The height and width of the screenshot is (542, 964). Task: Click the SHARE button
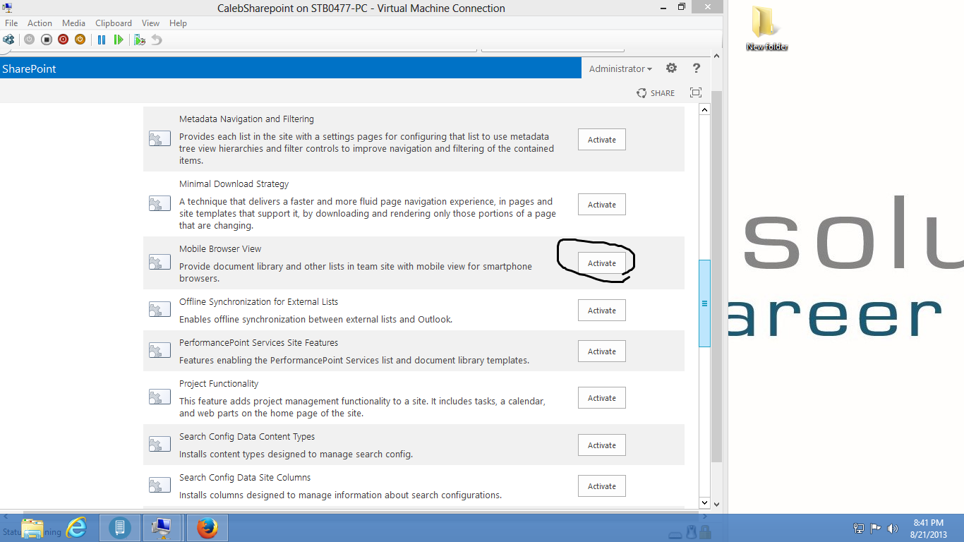(x=656, y=93)
